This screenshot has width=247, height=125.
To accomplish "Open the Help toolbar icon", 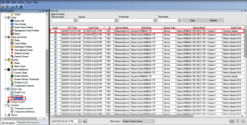I will [12, 7].
